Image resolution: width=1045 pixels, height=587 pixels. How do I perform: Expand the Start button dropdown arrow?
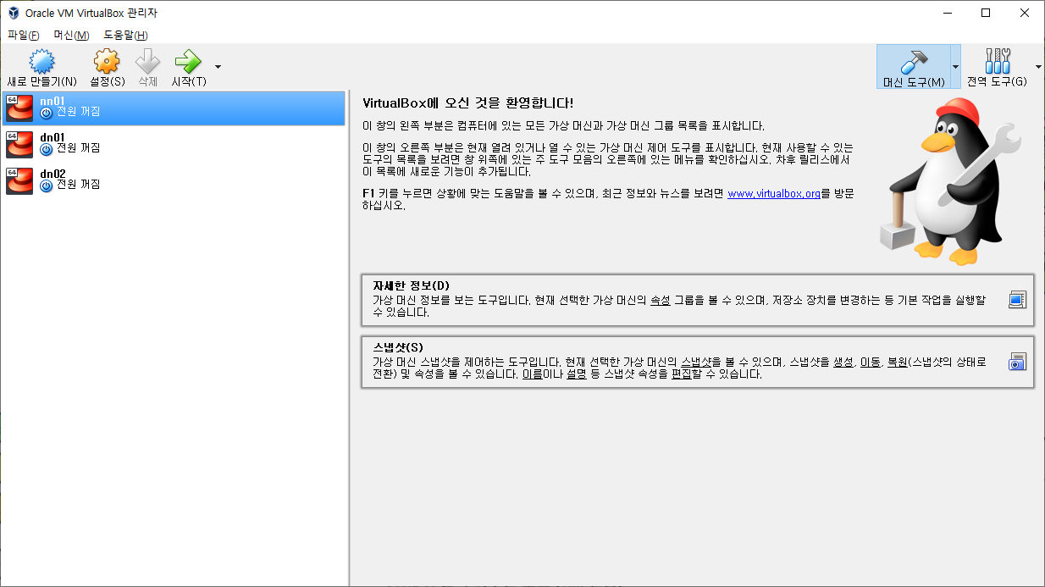[218, 67]
